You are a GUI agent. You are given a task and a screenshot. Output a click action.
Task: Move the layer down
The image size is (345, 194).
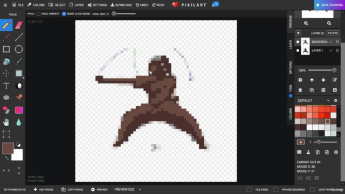(x=323, y=80)
